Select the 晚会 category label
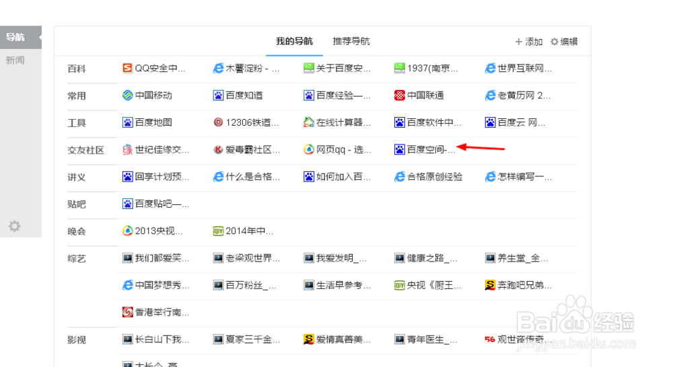This screenshot has height=367, width=673. [77, 231]
